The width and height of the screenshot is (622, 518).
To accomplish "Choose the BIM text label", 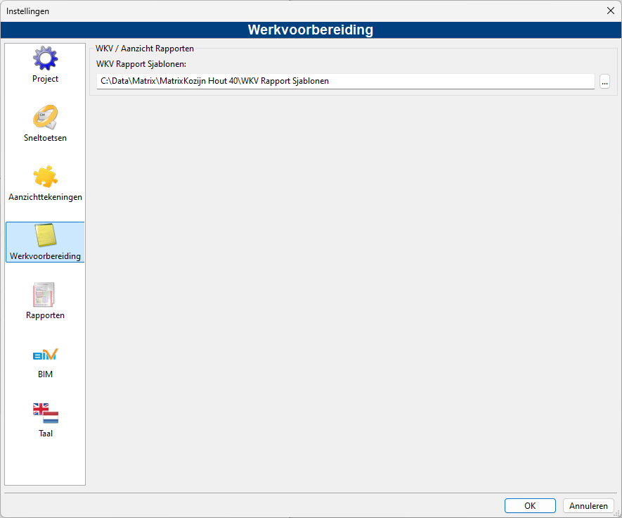I will pos(45,374).
